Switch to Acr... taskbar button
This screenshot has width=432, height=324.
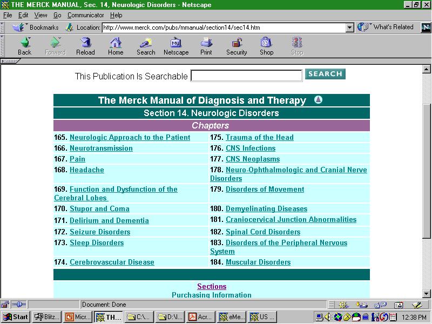(200, 317)
